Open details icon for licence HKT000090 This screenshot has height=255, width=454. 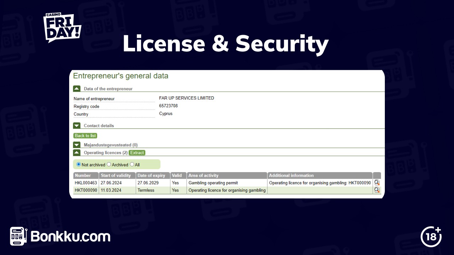377,190
